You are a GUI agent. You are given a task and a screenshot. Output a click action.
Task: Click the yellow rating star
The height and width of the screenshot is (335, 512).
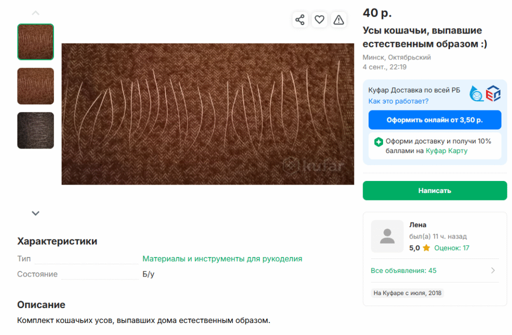click(x=426, y=248)
